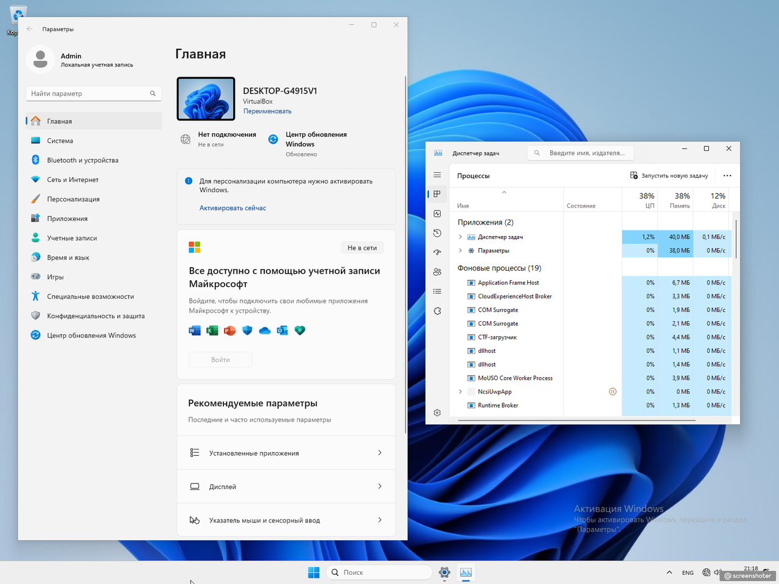Open Дисплей recommended setting
This screenshot has width=779, height=584.
click(x=286, y=486)
